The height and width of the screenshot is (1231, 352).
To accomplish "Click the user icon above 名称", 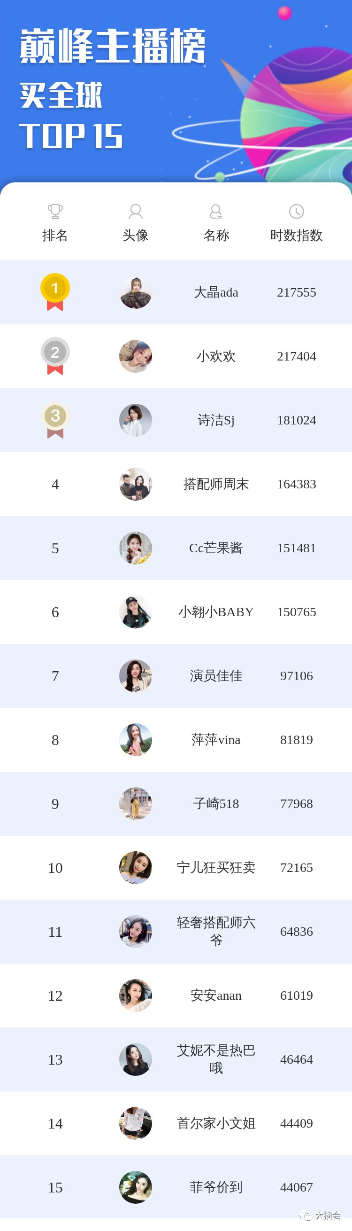I will (x=216, y=211).
